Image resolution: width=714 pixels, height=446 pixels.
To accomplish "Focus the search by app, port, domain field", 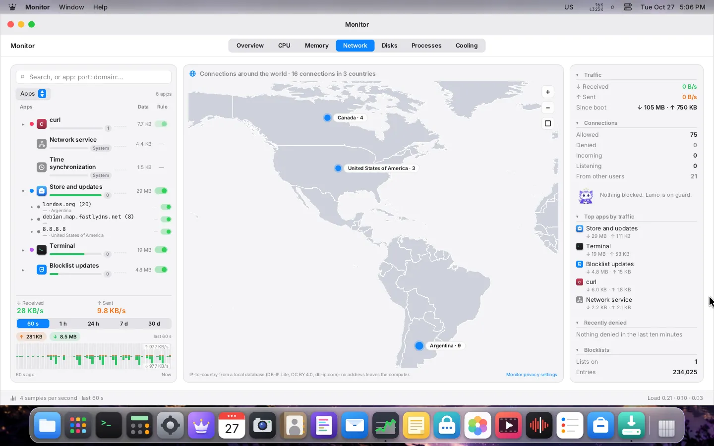I will pyautogui.click(x=94, y=77).
